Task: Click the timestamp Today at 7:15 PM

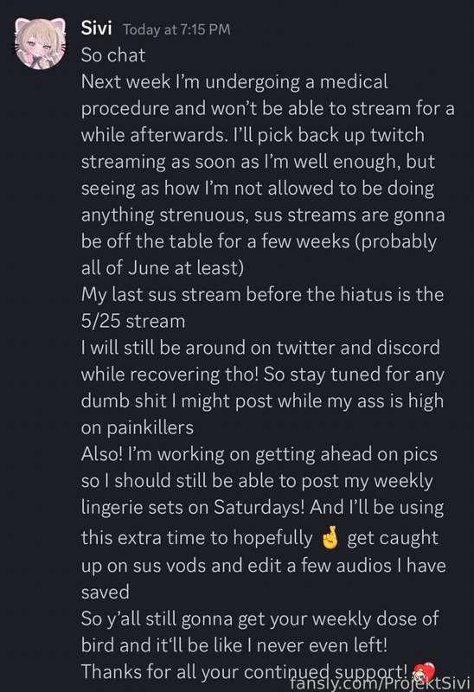Action: pos(176,29)
